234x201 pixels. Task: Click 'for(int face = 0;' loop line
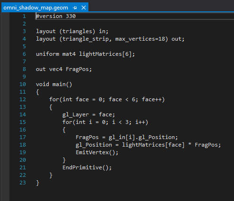[x=107, y=99]
